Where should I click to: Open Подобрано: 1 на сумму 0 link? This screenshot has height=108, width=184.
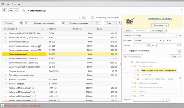click(160, 19)
